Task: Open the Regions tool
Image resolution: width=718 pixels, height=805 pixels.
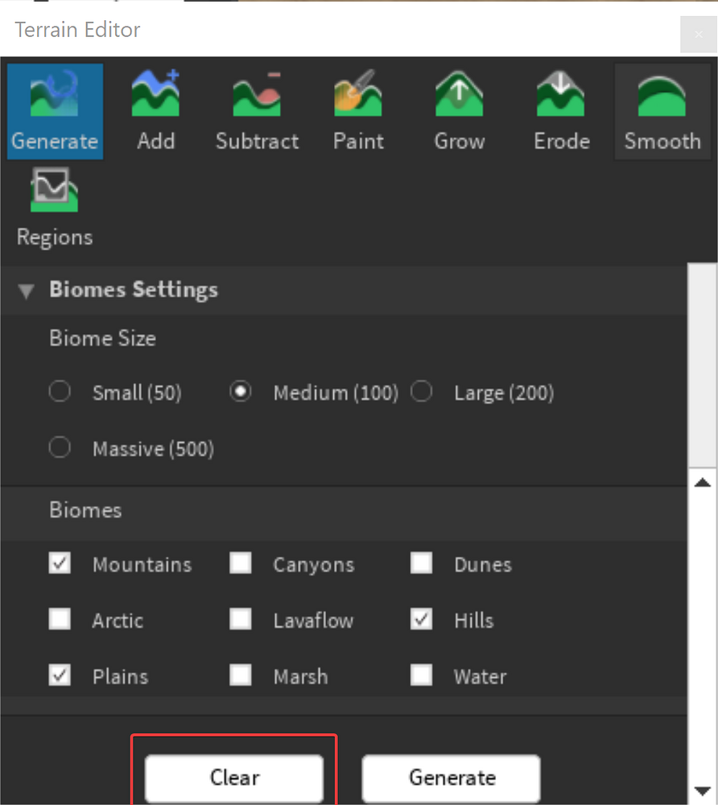Action: (x=54, y=206)
